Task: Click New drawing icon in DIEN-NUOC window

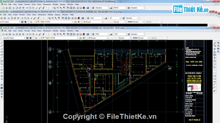Action: point(3,34)
